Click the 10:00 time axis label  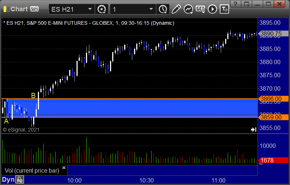[74, 180]
